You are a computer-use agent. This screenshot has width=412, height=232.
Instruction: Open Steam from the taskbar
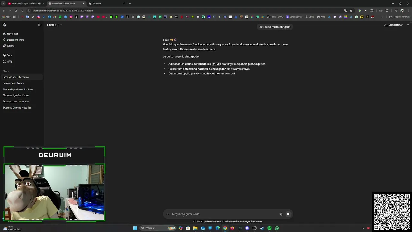click(x=262, y=228)
